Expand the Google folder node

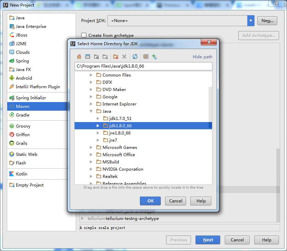click(x=91, y=97)
